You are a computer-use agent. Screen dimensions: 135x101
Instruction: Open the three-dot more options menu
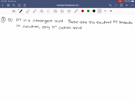coord(132,5)
